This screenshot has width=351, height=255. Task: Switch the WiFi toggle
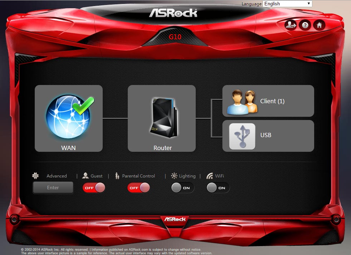pyautogui.click(x=218, y=188)
